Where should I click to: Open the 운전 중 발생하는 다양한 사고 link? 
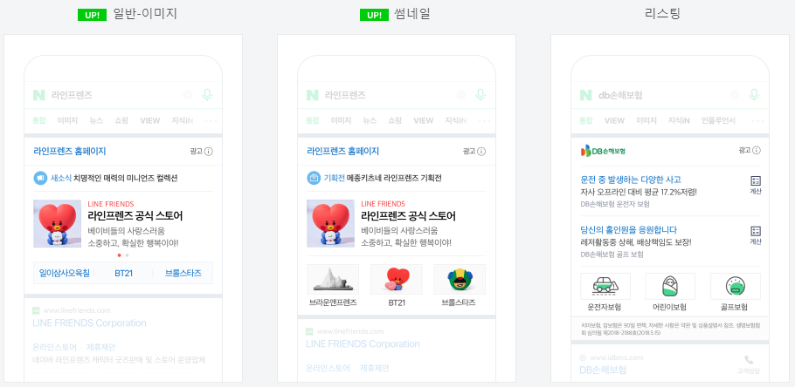(x=631, y=180)
